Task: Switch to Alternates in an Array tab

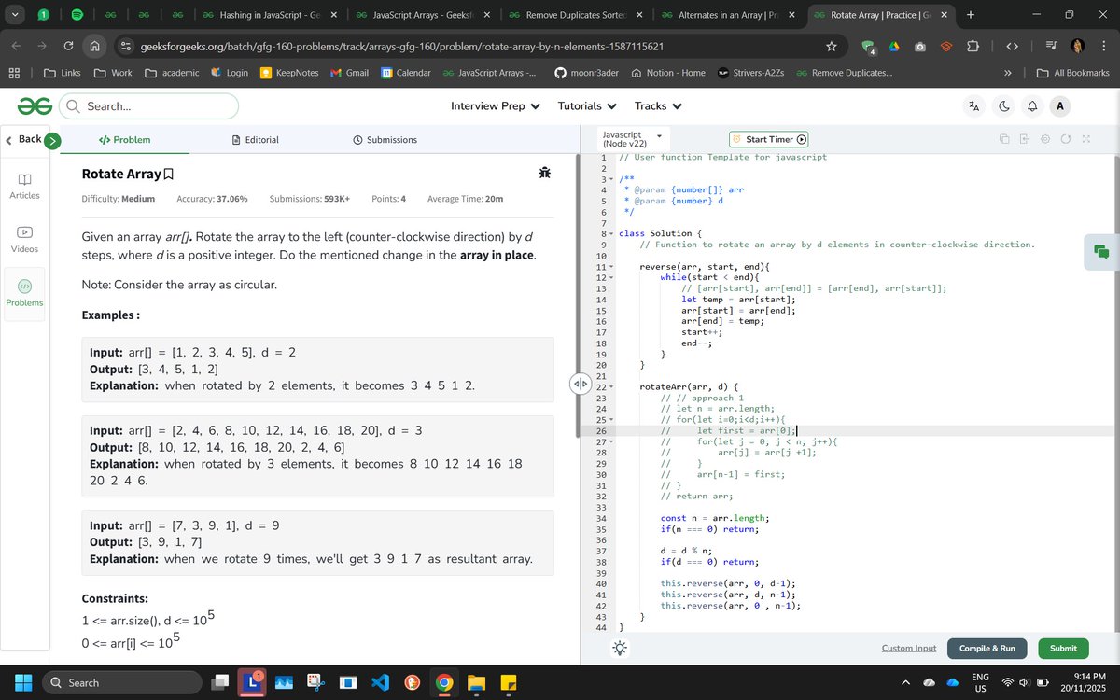Action: [x=727, y=15]
